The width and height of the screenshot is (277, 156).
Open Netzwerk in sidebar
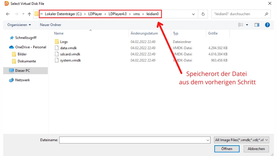(x=23, y=80)
